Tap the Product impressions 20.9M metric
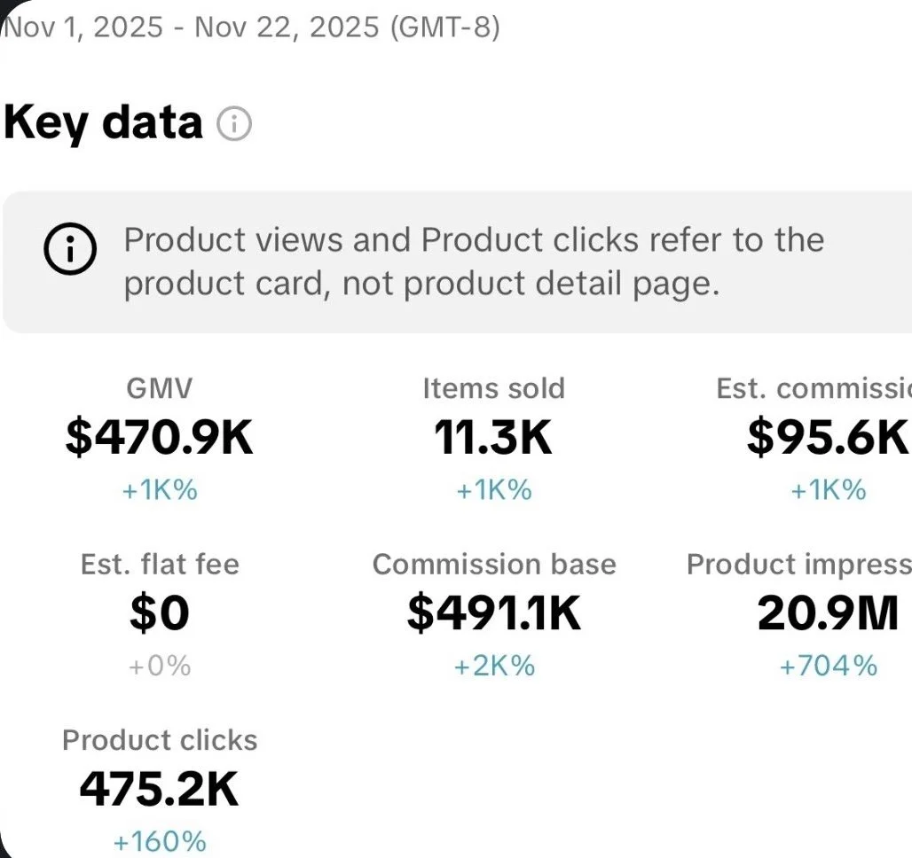The image size is (912, 858). (x=827, y=613)
